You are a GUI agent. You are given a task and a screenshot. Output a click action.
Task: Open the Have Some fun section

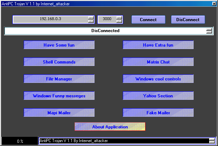tap(59, 45)
